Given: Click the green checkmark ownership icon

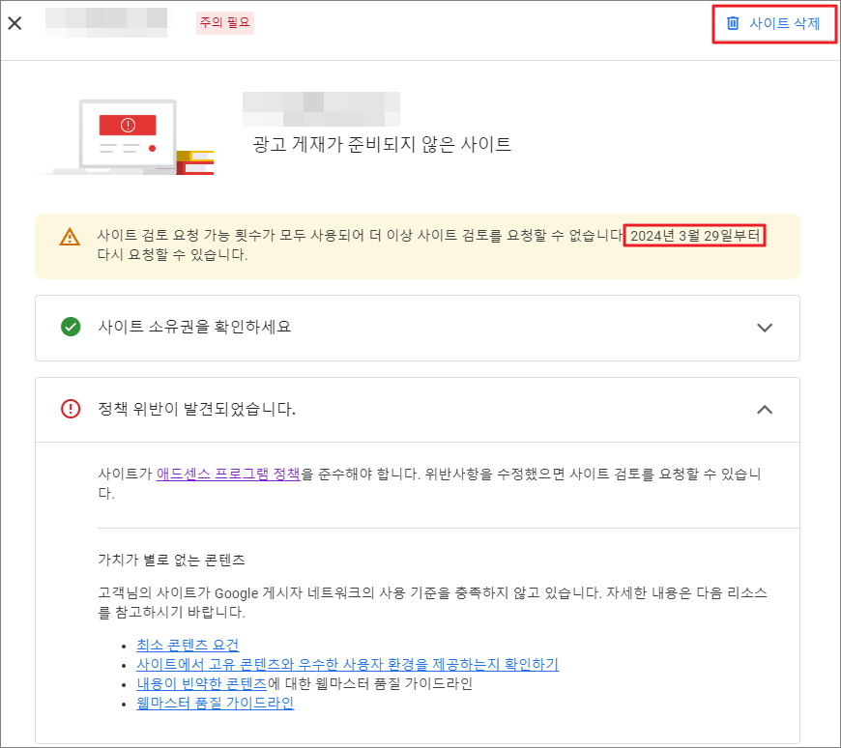Looking at the screenshot, I should click(71, 327).
